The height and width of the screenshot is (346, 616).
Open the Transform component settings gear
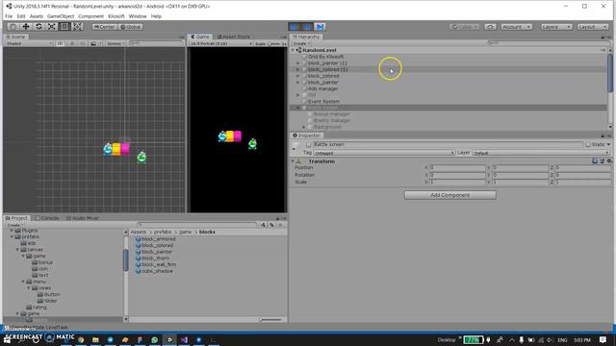tap(609, 161)
